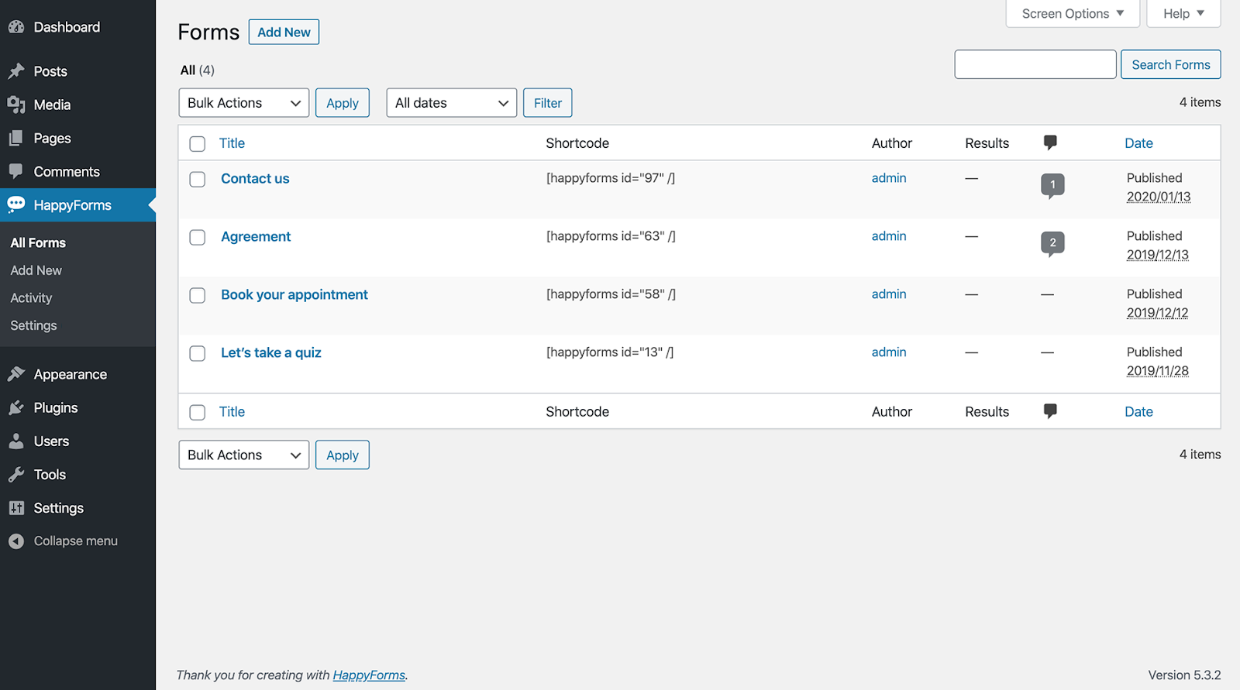Click the Collapse menu arrow icon

[x=16, y=541]
